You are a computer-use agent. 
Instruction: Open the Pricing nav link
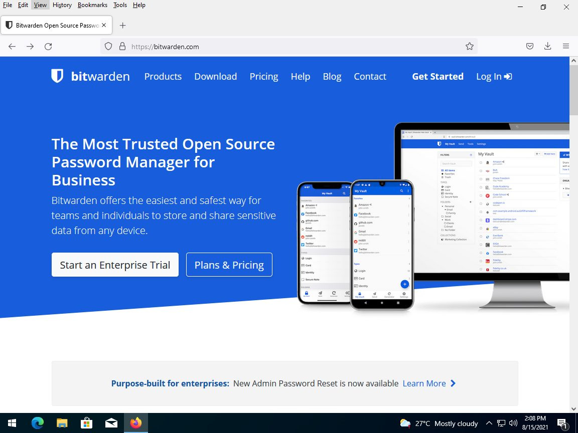[264, 77]
